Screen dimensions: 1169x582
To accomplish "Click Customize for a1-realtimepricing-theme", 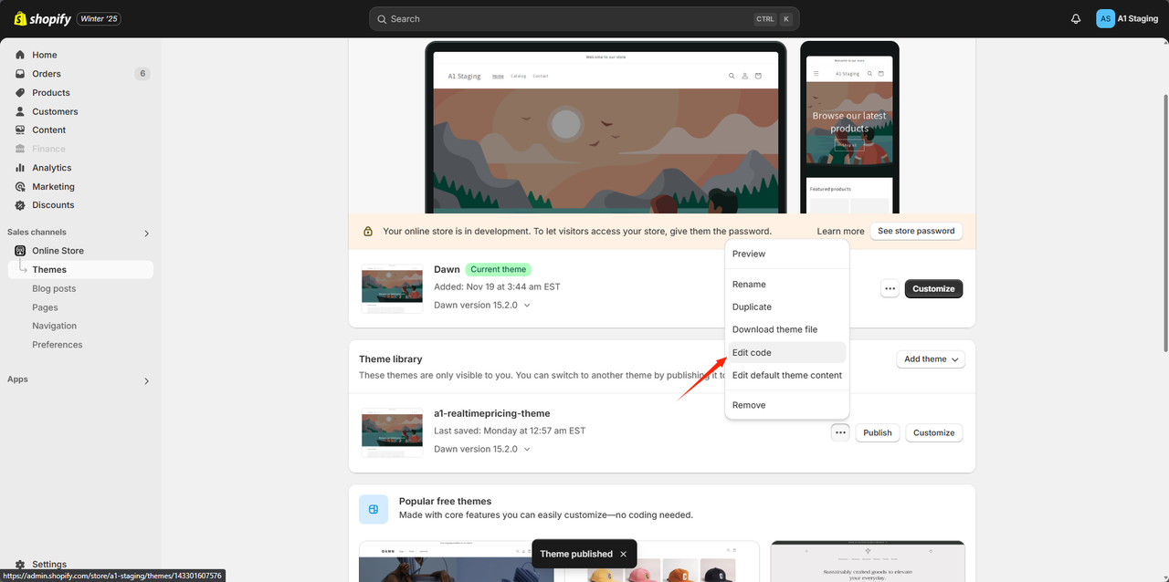I will tap(934, 432).
